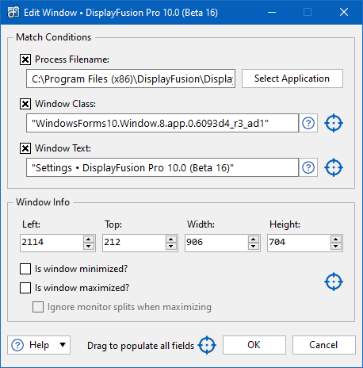Click the 'Drag to populate all fields' crosshair
The height and width of the screenshot is (368, 363).
point(207,345)
